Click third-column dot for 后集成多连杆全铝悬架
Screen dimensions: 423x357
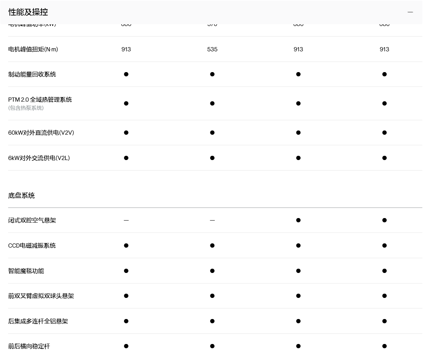click(298, 321)
